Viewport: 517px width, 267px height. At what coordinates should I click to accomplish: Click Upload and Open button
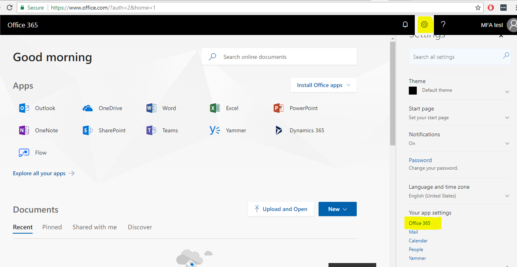pos(281,209)
